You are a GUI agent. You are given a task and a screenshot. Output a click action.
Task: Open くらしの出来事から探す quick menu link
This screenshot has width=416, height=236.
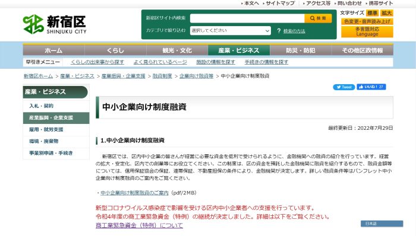[x=97, y=62]
